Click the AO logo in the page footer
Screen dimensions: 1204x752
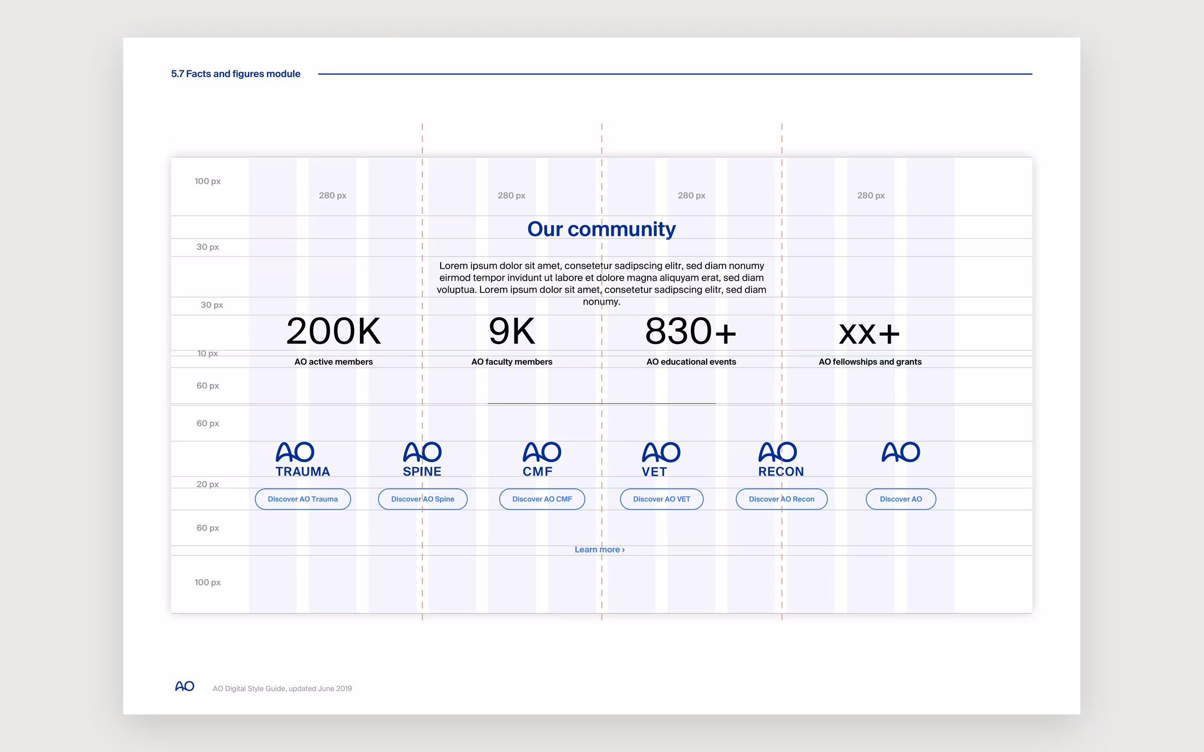184,686
